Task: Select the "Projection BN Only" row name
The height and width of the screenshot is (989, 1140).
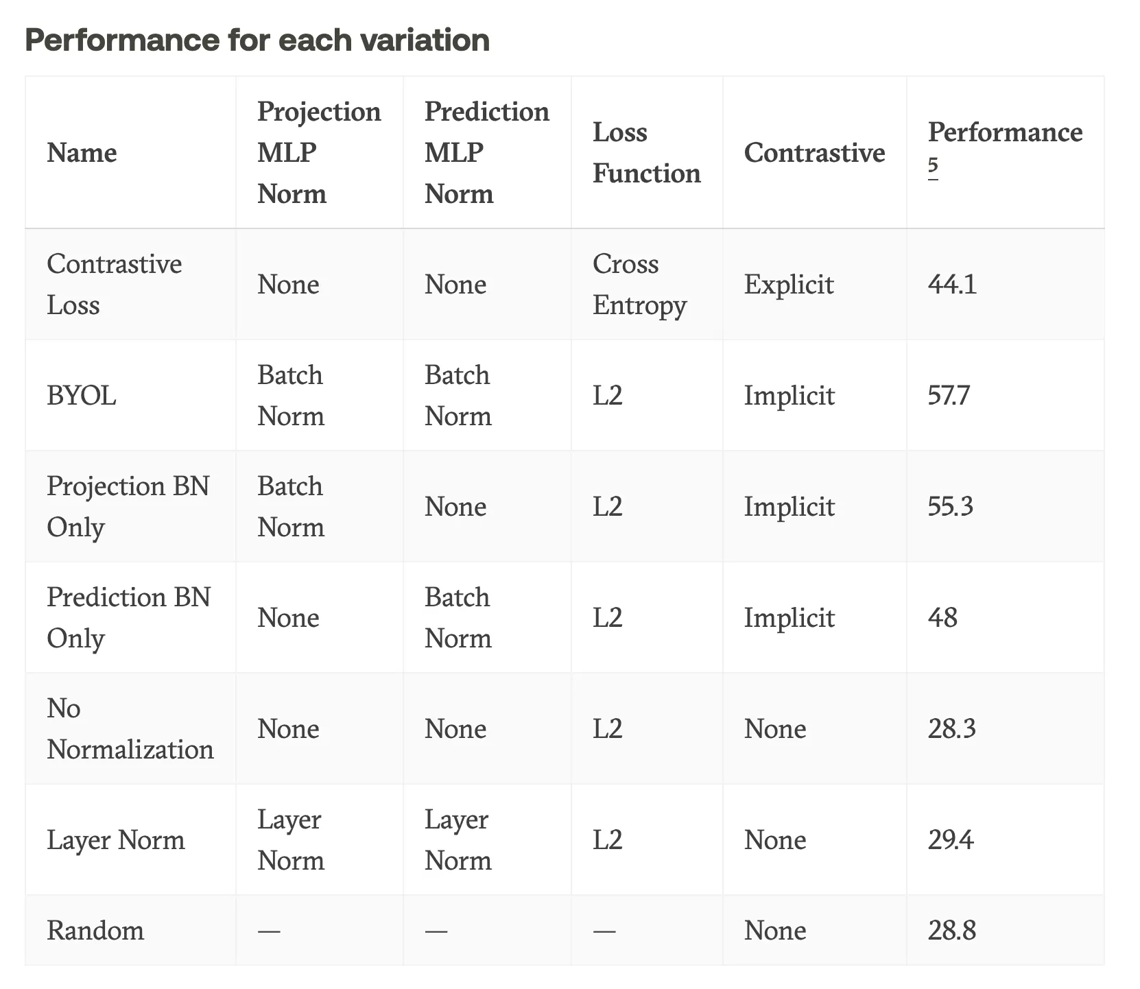Action: pyautogui.click(x=128, y=506)
